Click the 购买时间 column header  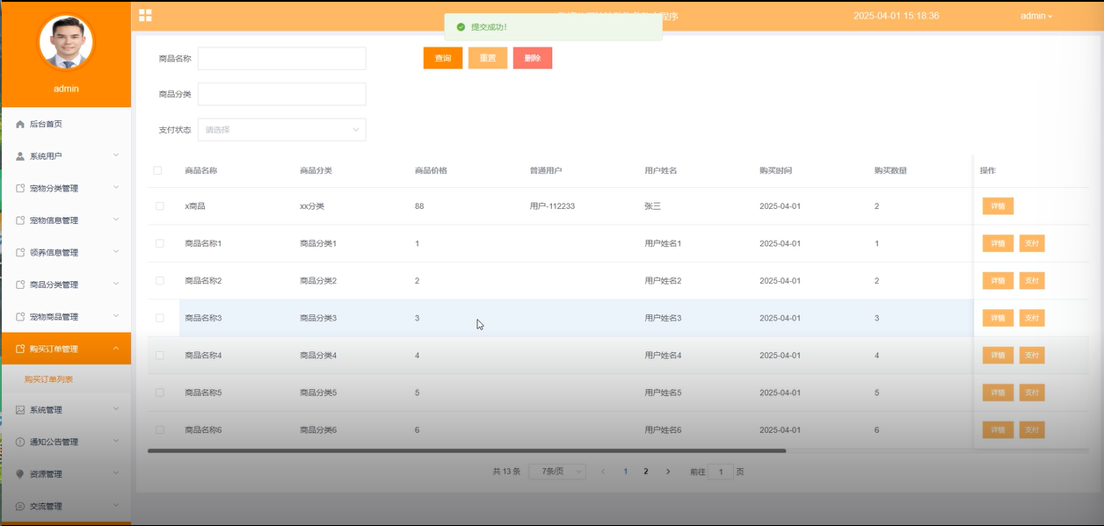775,170
